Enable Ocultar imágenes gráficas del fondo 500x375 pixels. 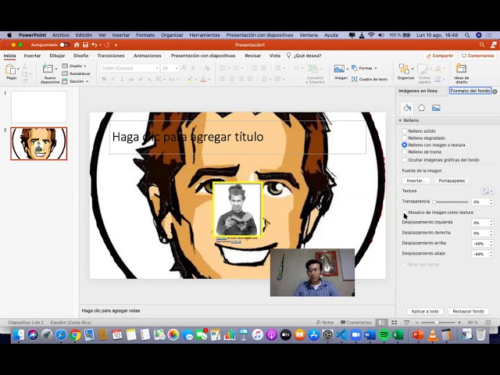pyautogui.click(x=405, y=159)
